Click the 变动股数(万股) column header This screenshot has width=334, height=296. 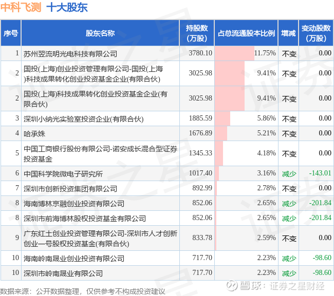coord(316,33)
